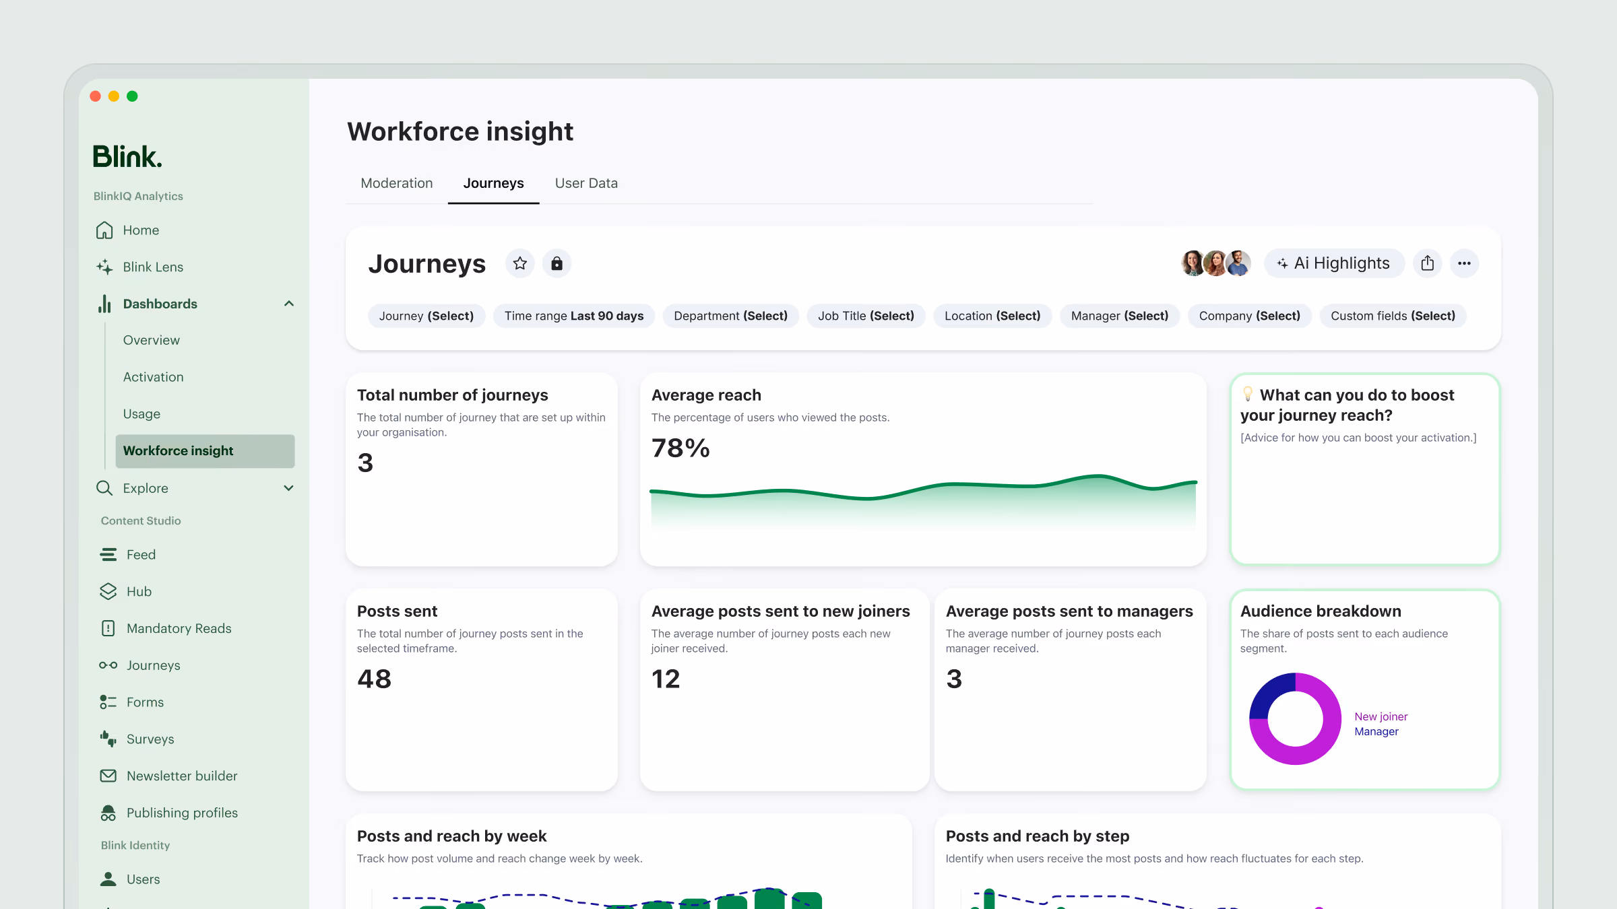Open the Forms icon

pyautogui.click(x=108, y=702)
